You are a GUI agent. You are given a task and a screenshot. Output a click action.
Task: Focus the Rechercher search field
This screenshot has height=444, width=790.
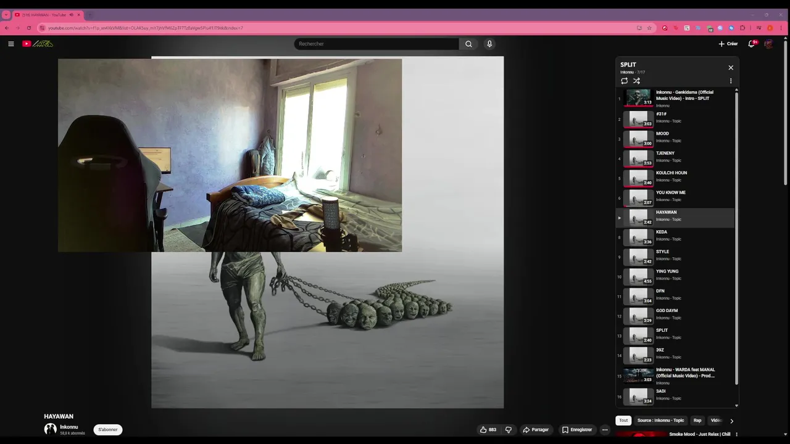(376, 44)
